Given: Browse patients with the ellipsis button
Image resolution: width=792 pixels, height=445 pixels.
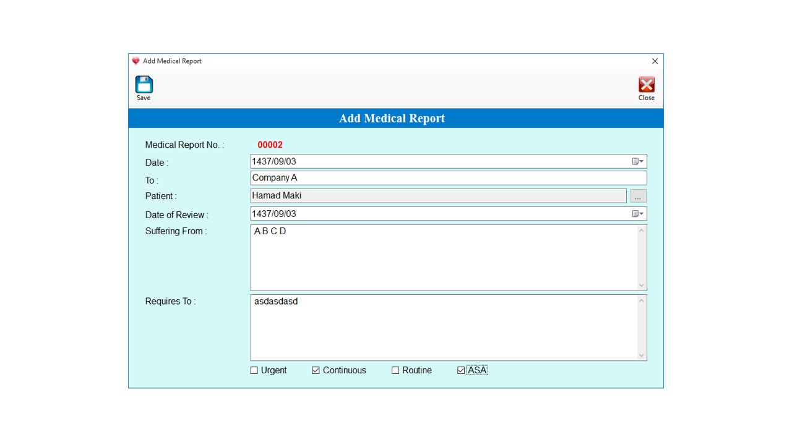Looking at the screenshot, I should pyautogui.click(x=639, y=196).
